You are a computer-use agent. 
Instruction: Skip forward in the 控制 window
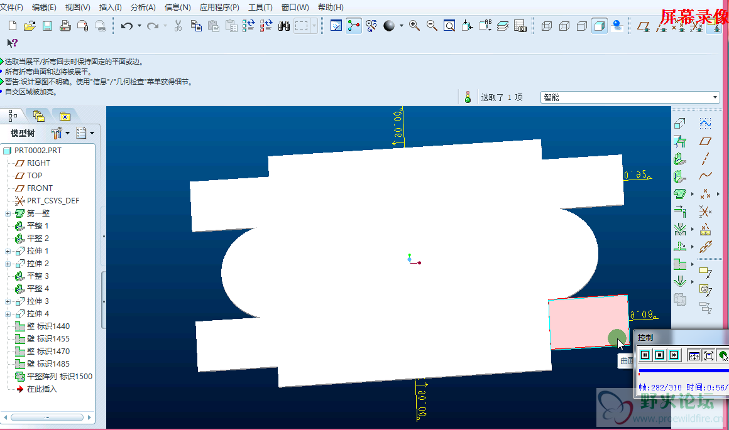pyautogui.click(x=674, y=355)
